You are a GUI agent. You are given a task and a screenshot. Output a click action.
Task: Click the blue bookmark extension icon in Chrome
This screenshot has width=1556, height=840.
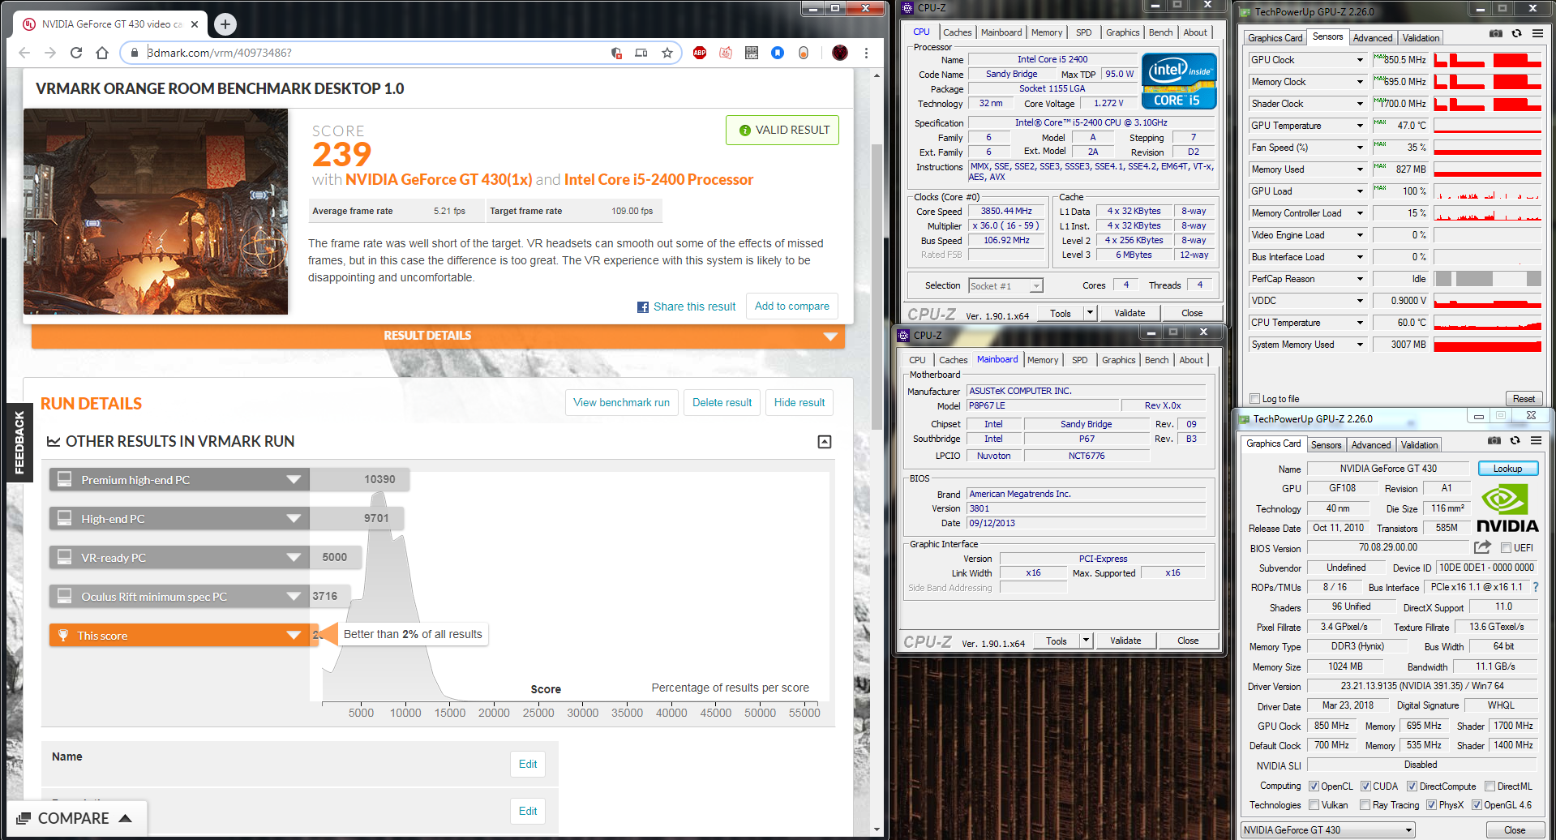click(778, 53)
